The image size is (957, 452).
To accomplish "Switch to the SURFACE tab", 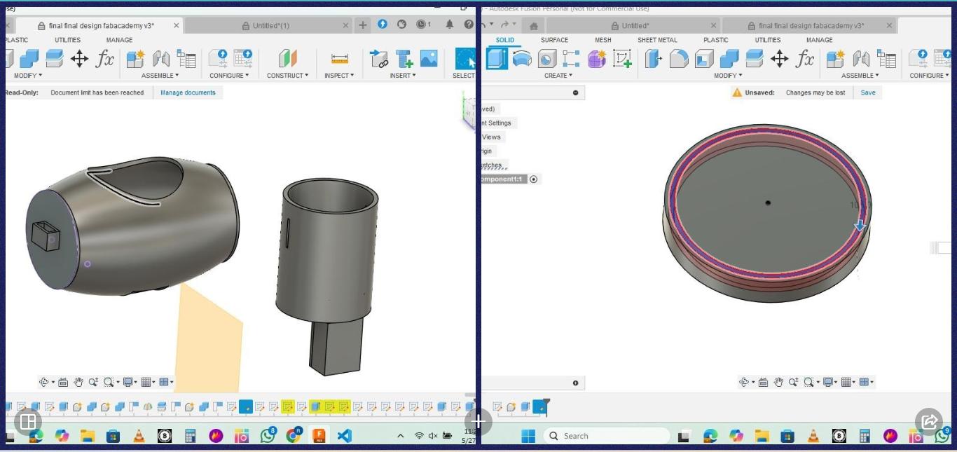I will pos(554,40).
